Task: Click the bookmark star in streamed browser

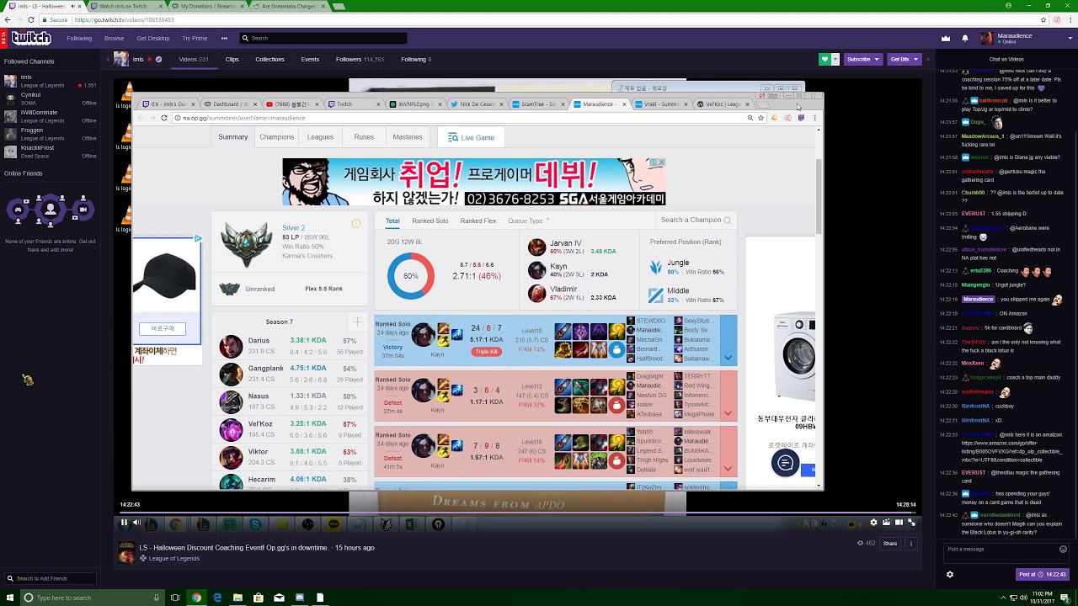Action: click(761, 118)
